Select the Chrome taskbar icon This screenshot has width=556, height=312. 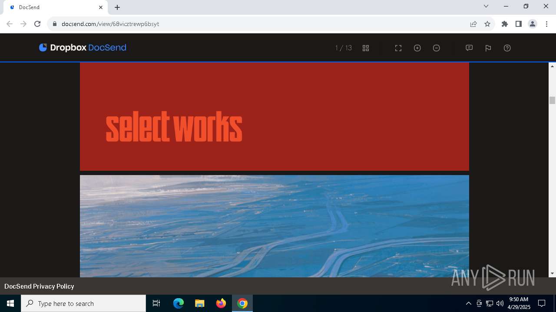[242, 303]
